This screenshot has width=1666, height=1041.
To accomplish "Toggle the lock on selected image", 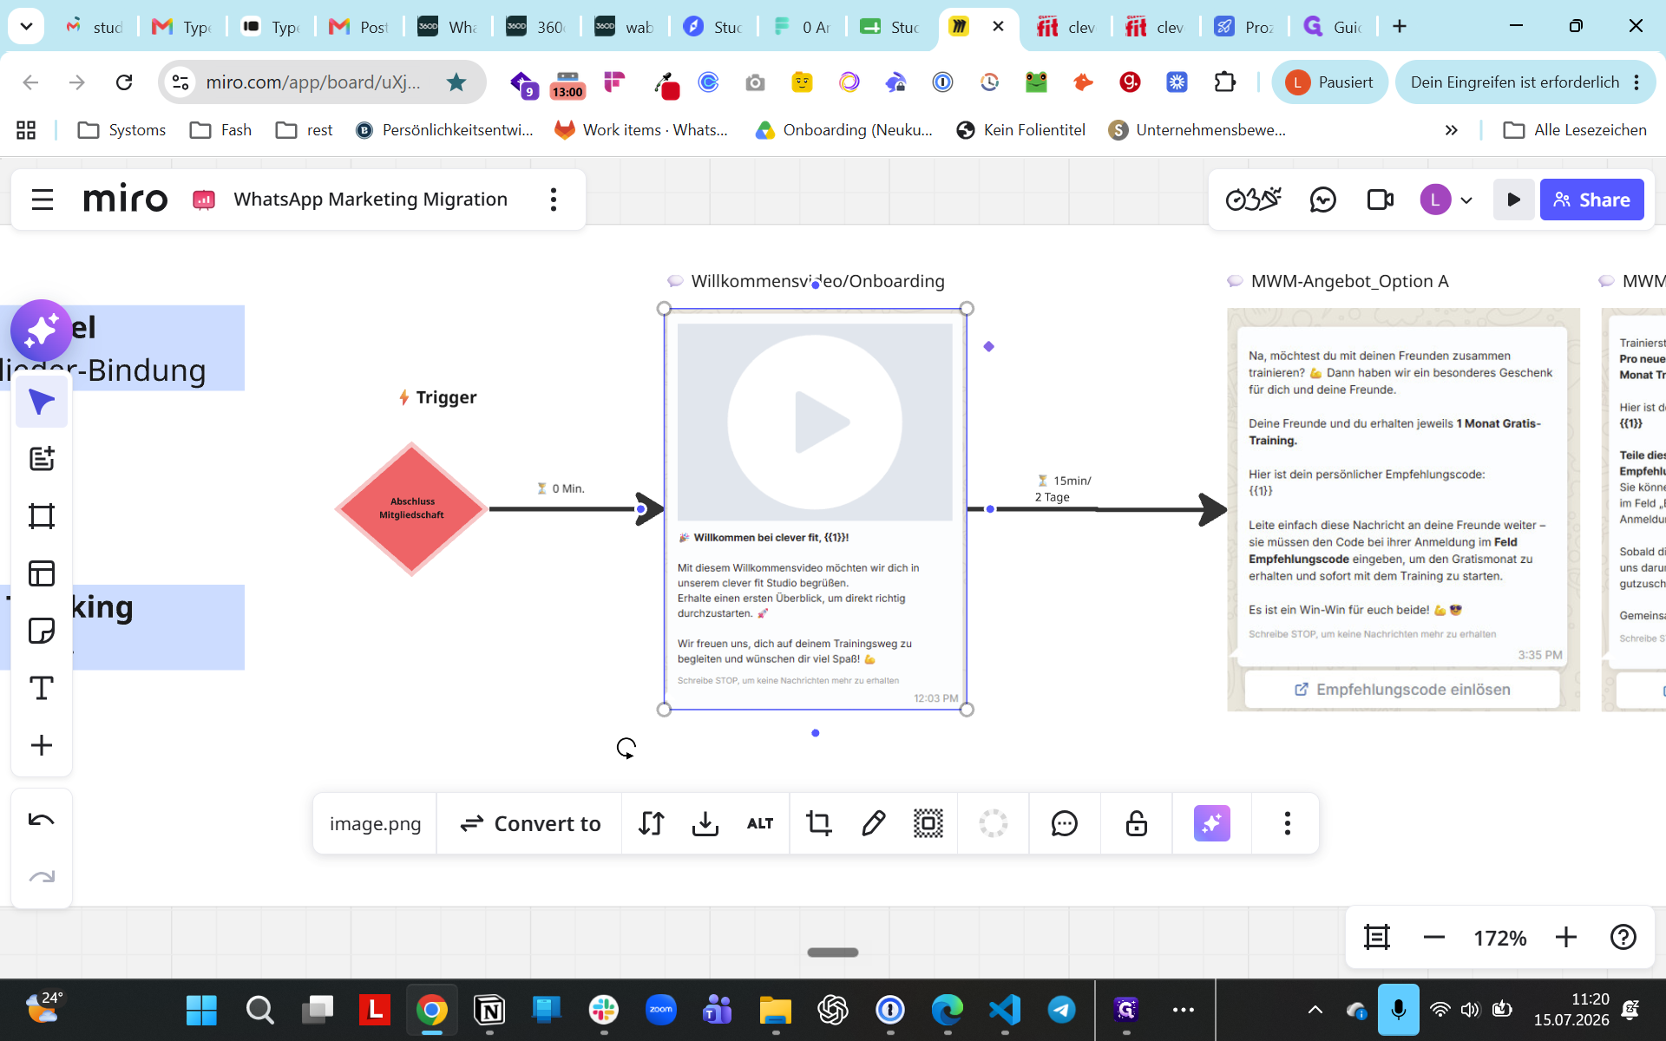I will tap(1136, 823).
